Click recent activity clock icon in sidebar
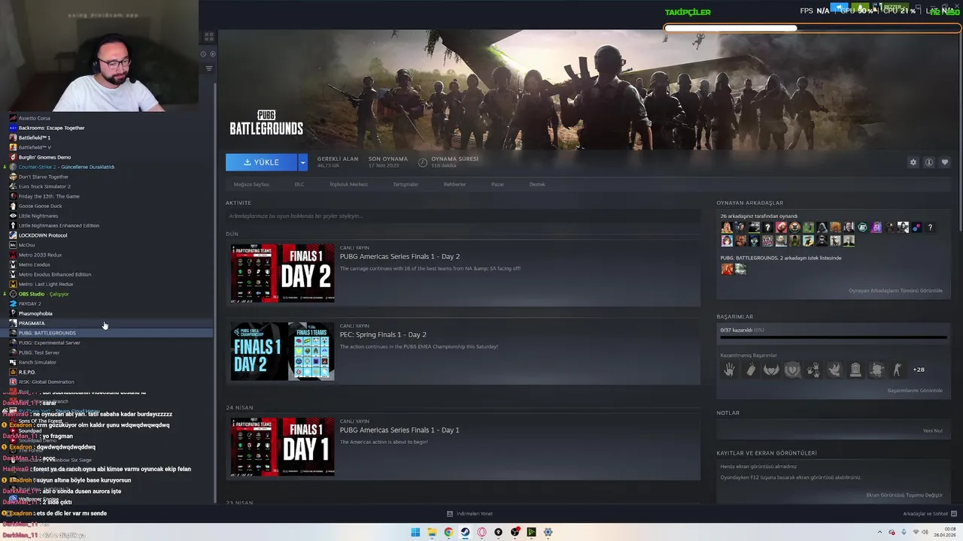 point(203,54)
